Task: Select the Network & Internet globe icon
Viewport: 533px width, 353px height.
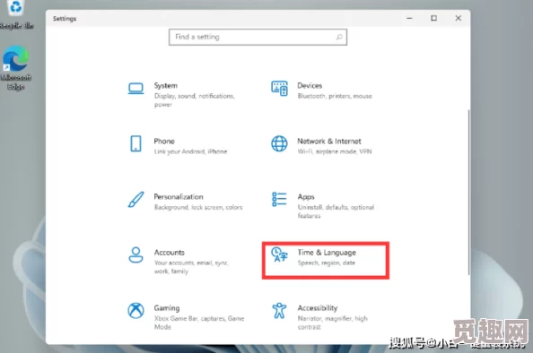Action: pyautogui.click(x=279, y=143)
